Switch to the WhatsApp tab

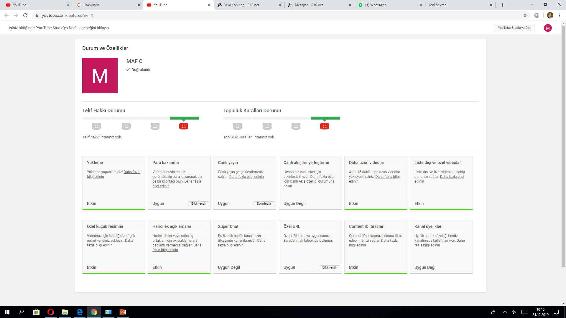tap(389, 5)
